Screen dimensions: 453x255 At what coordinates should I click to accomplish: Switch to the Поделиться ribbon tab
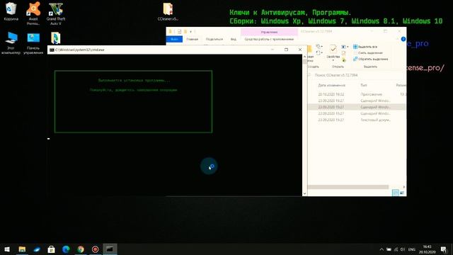coord(214,39)
